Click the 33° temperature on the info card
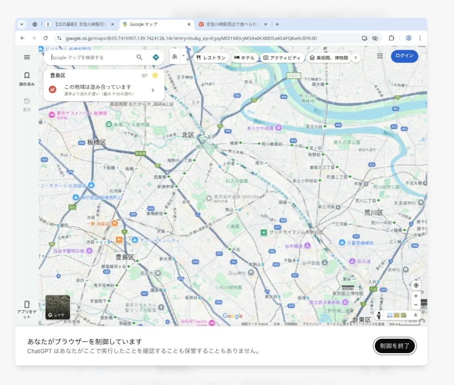This screenshot has height=385, width=454. (x=145, y=76)
